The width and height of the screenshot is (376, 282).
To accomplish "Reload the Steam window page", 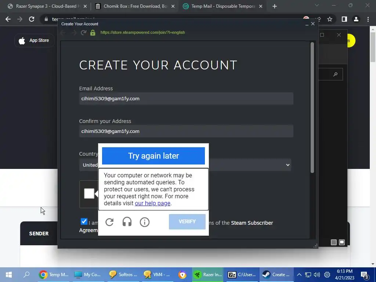I will (83, 32).
